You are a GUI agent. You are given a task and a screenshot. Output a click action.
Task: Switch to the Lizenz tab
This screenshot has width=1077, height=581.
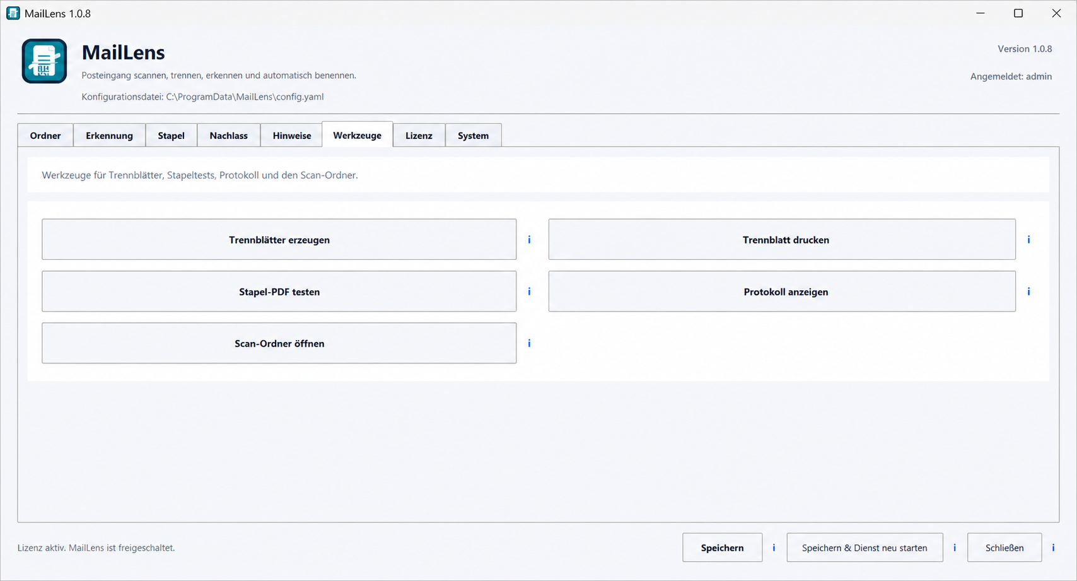[419, 136]
